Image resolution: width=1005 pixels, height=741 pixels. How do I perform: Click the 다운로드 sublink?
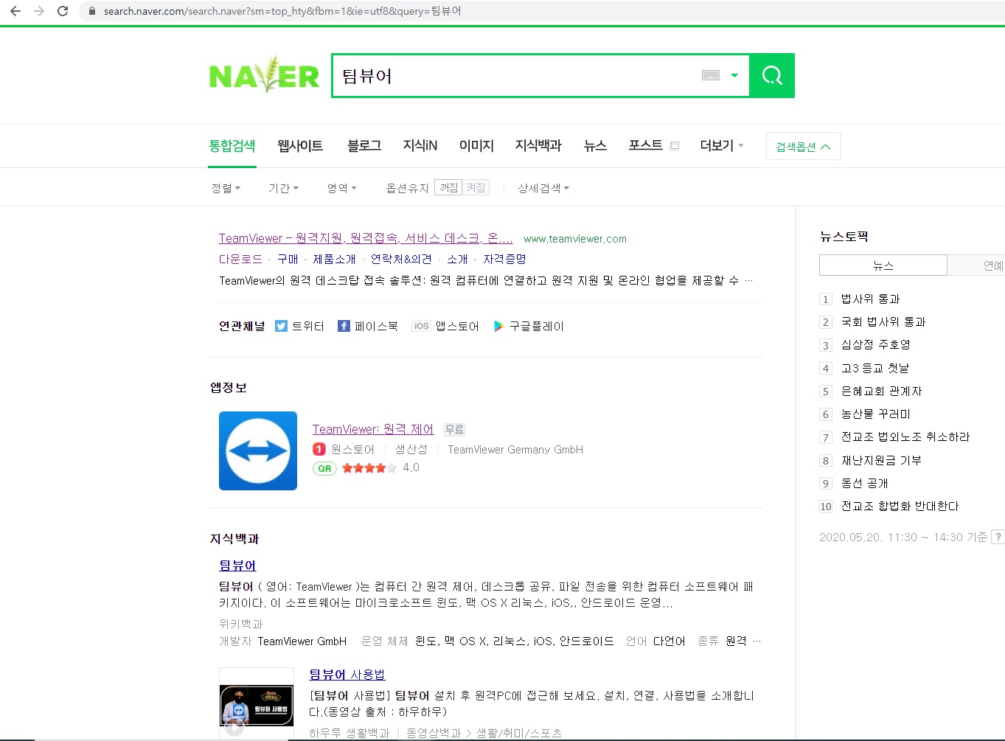point(240,259)
